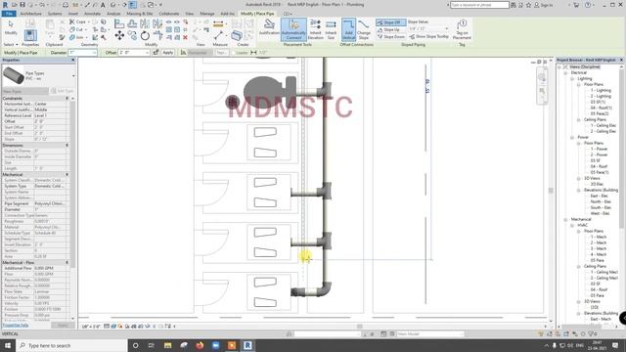
Task: Toggle Add Vertical offset connection
Action: coord(348,29)
